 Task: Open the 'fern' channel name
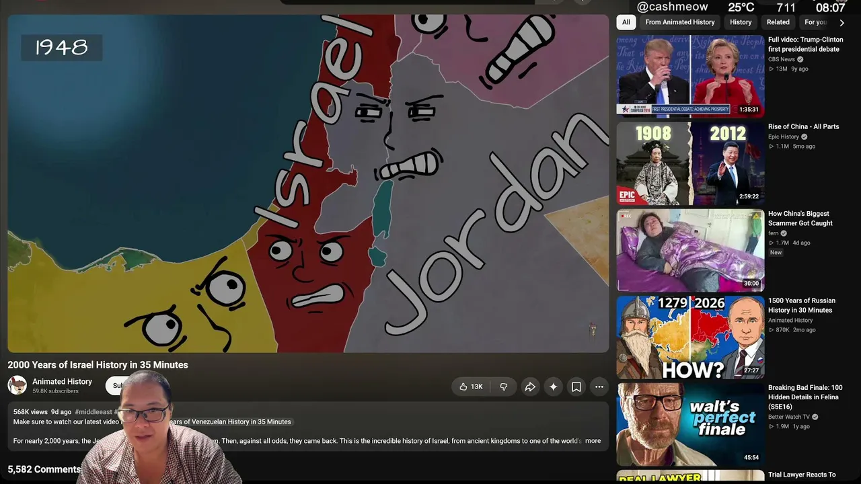coord(774,233)
